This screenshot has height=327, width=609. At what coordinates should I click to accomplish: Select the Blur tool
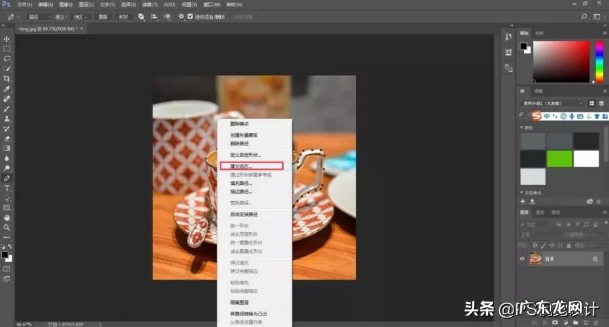point(7,158)
